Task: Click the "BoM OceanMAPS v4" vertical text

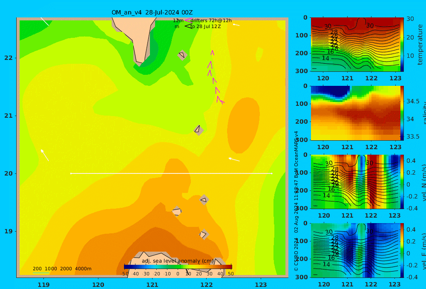Action: tap(296, 155)
